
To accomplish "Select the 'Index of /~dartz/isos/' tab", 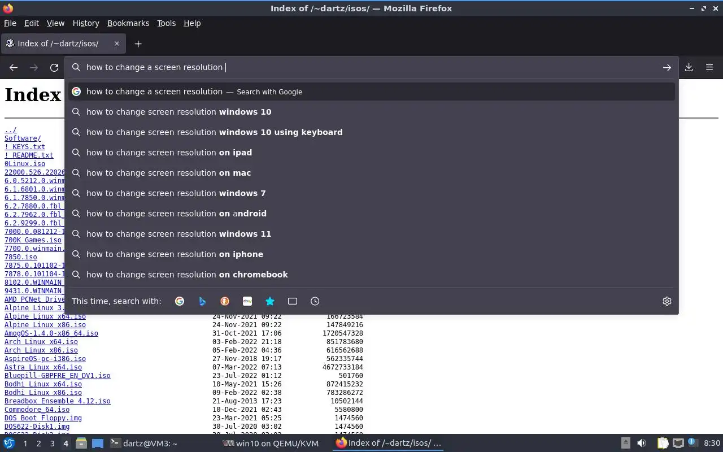I will 63,44.
